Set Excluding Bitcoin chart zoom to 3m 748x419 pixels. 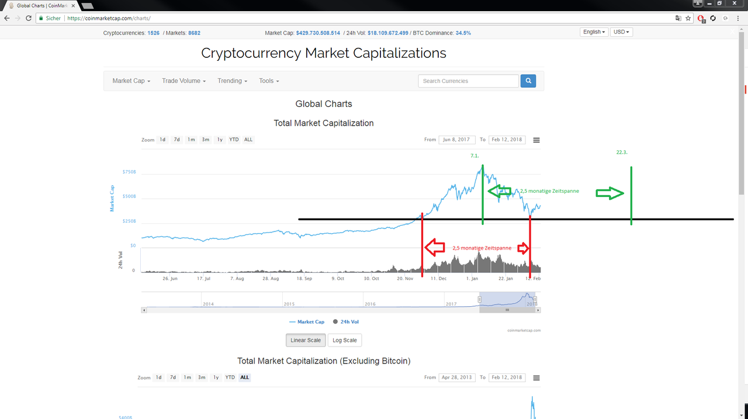pos(202,378)
